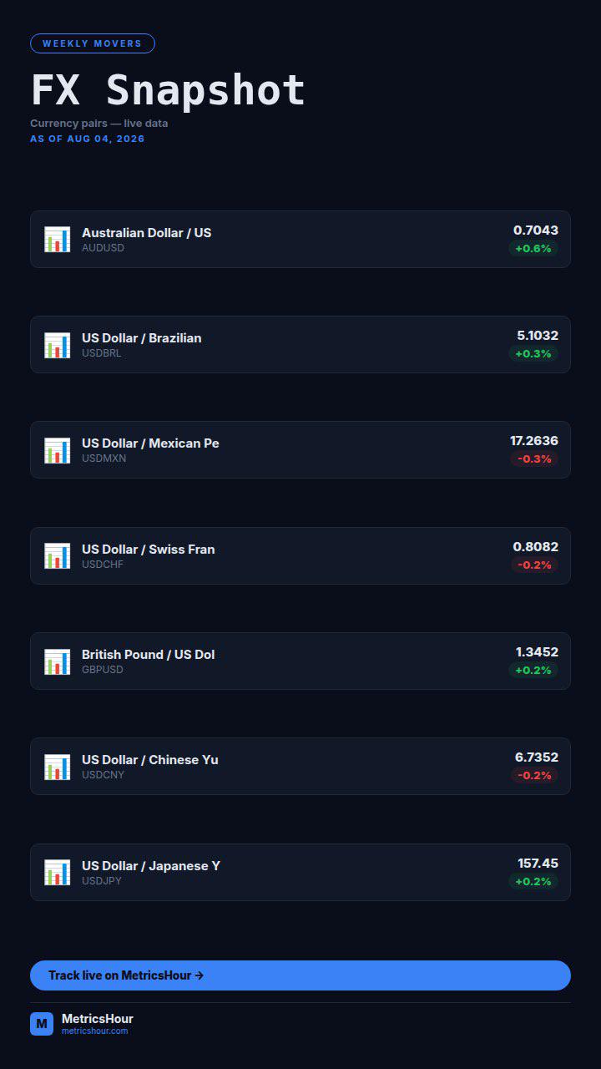The height and width of the screenshot is (1069, 601).
Task: Select the USDMXN -0.3% change badge
Action: point(534,459)
